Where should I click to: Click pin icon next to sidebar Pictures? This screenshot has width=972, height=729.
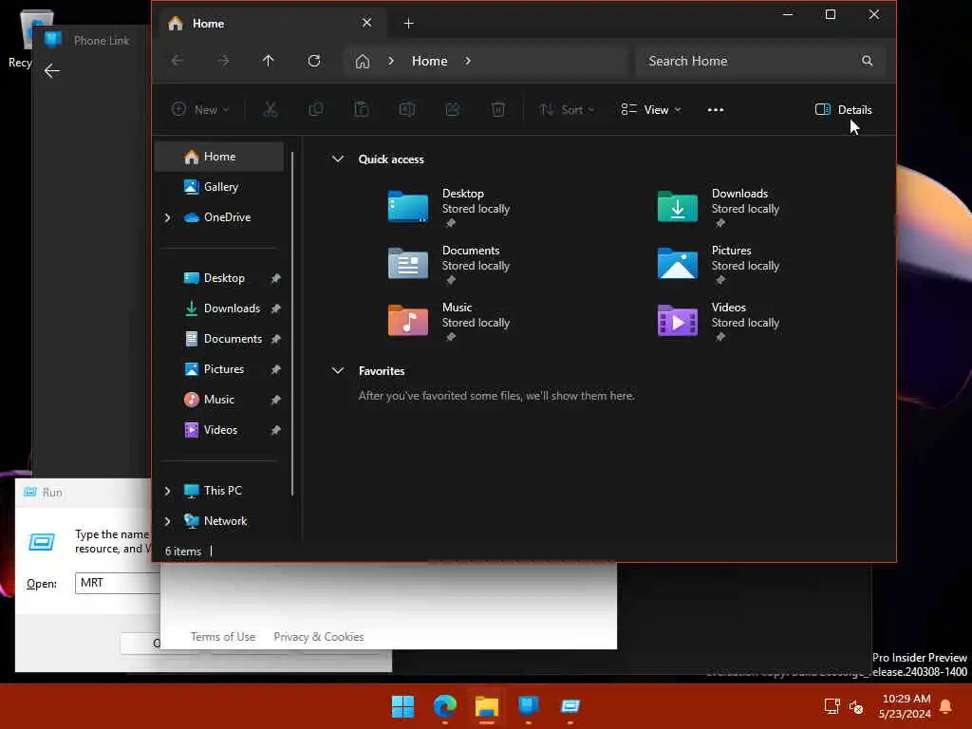point(276,369)
